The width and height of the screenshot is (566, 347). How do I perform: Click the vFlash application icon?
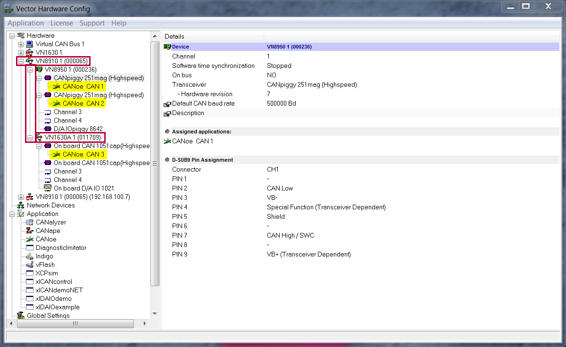pyautogui.click(x=30, y=265)
